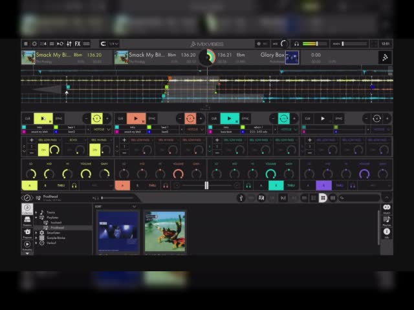Screen dimensions: 414x310
Task: Select the Glory Box deck cover art
Action: tap(292, 57)
